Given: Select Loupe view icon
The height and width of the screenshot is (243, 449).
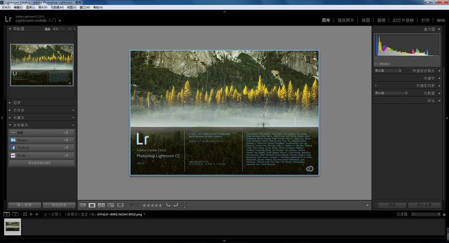Looking at the screenshot, I should point(92,206).
